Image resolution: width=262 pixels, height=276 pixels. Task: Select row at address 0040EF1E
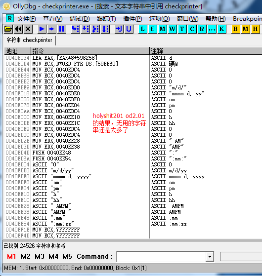click(133, 230)
